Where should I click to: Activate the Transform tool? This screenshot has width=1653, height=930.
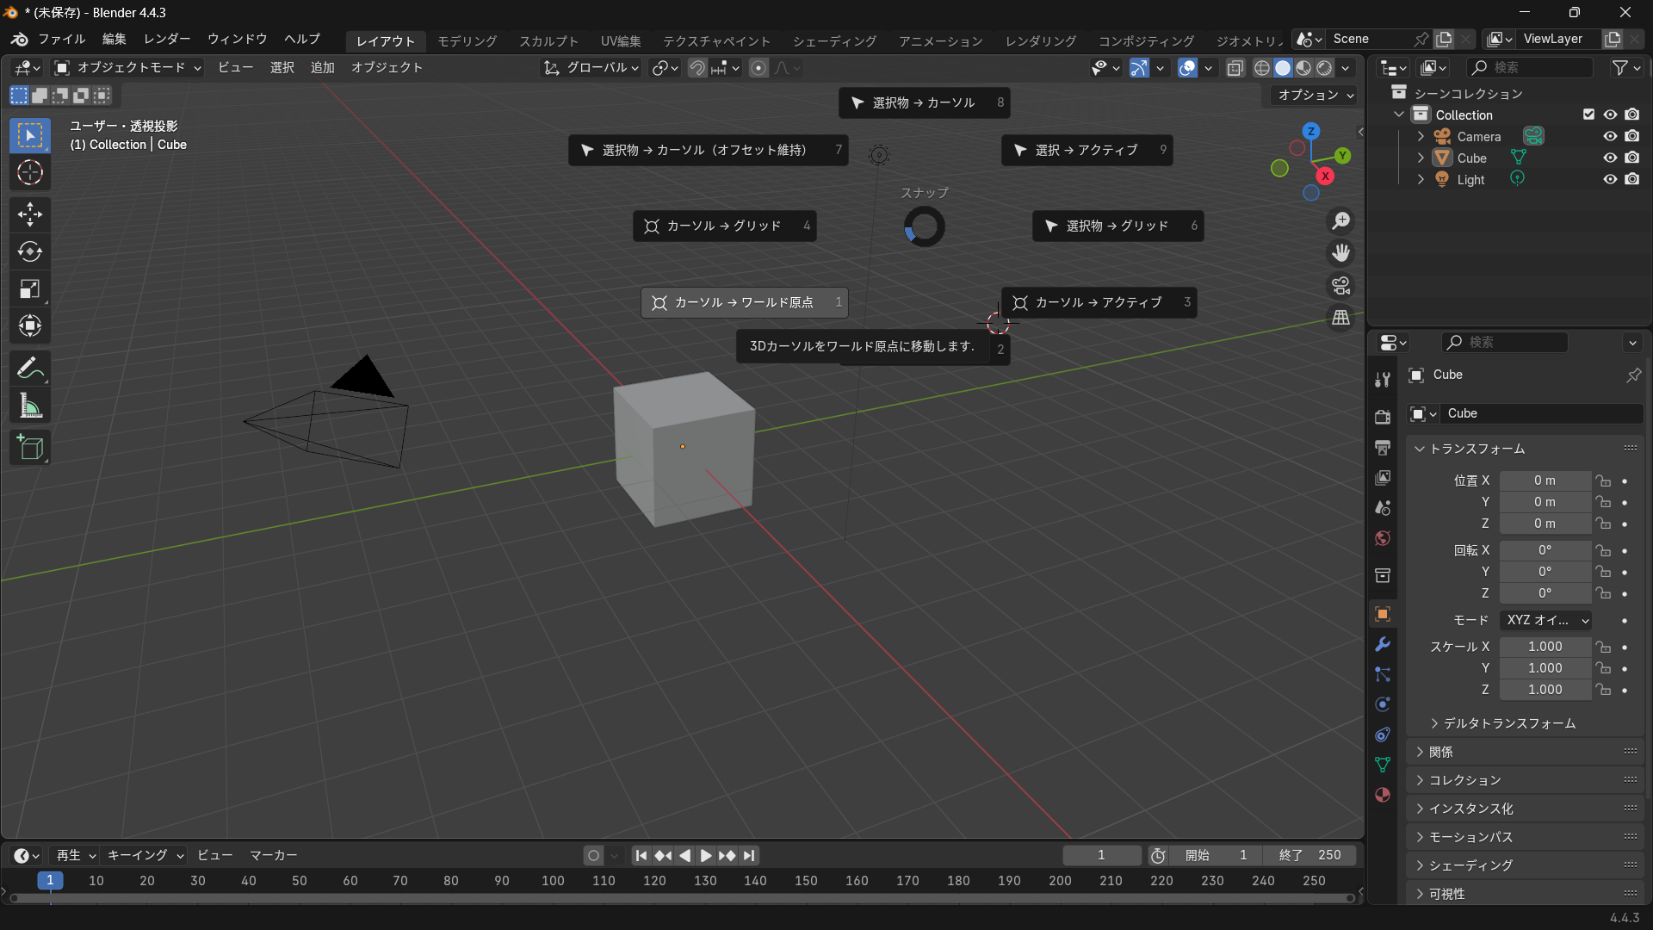click(30, 325)
